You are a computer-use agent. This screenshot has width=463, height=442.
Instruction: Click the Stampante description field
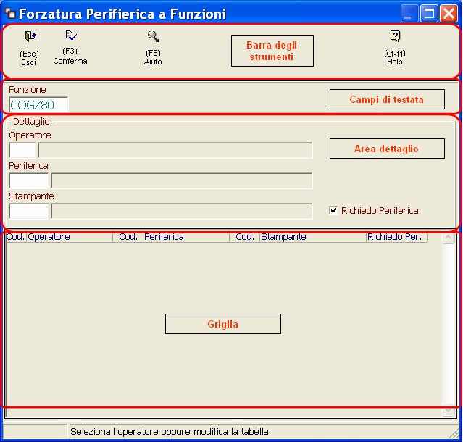182,211
